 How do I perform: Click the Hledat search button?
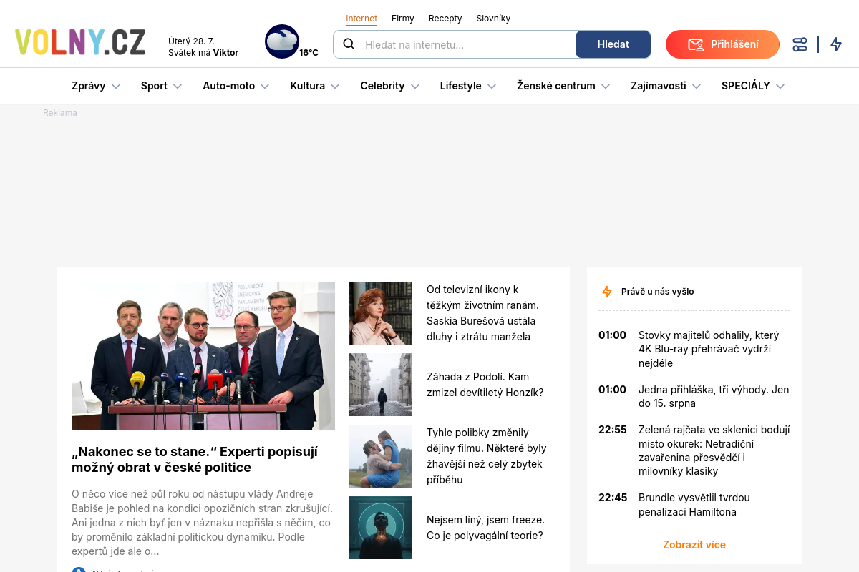point(613,44)
